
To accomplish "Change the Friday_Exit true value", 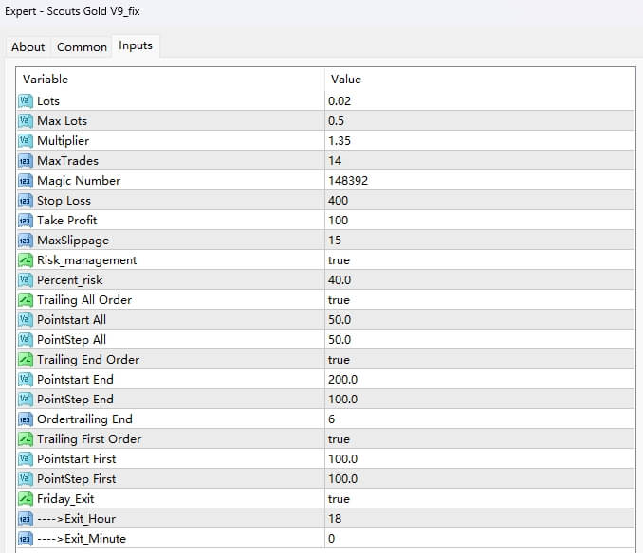I will tap(339, 498).
